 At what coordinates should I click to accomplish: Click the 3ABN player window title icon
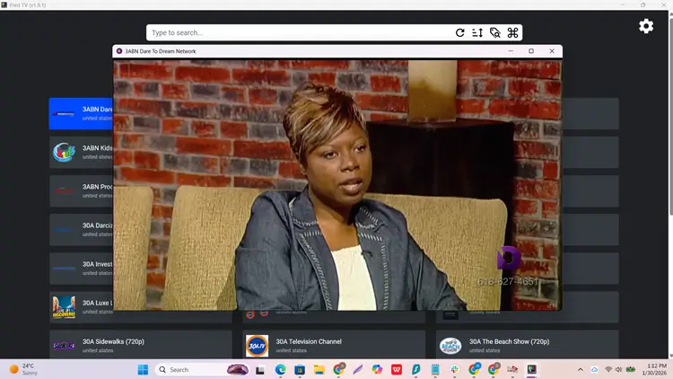119,51
